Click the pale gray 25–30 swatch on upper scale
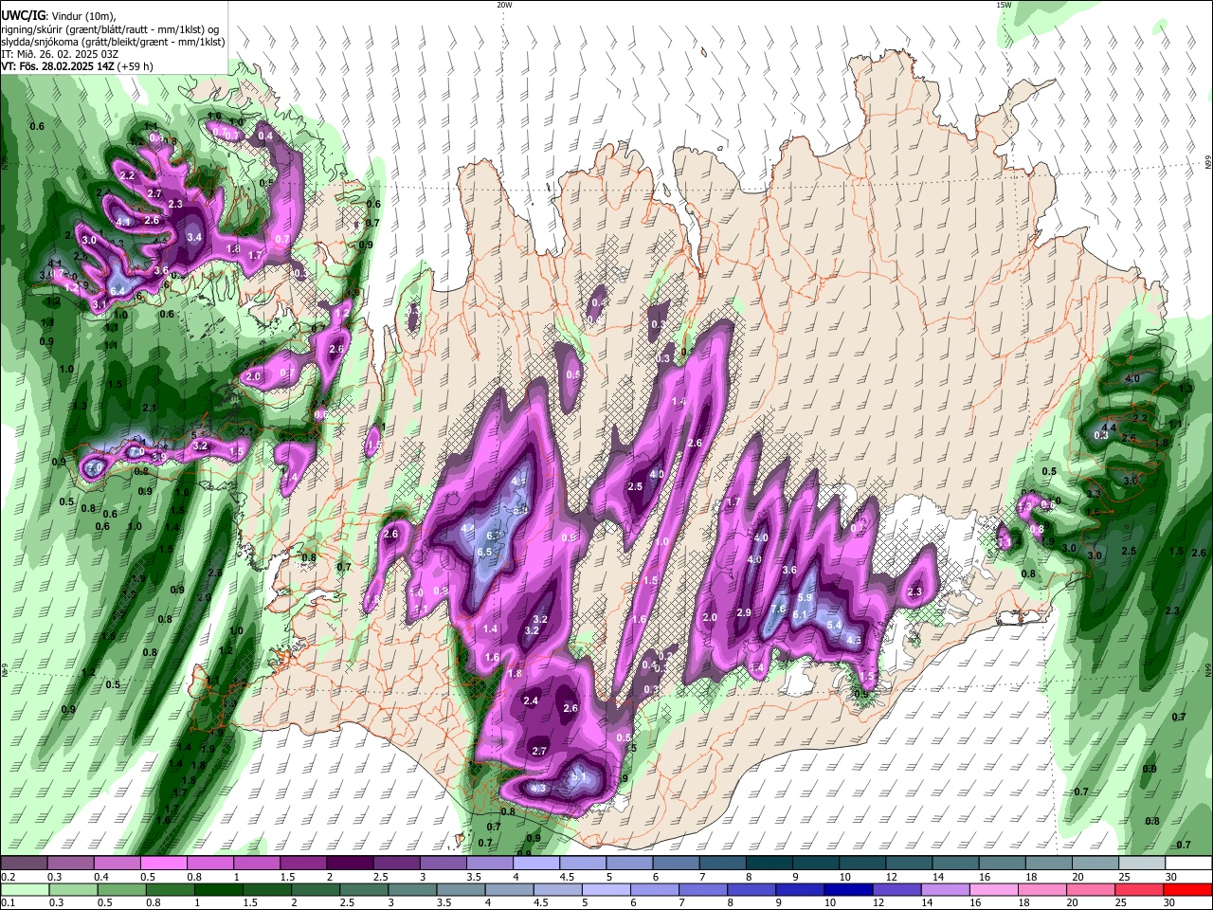This screenshot has height=910, width=1213. click(x=1142, y=864)
